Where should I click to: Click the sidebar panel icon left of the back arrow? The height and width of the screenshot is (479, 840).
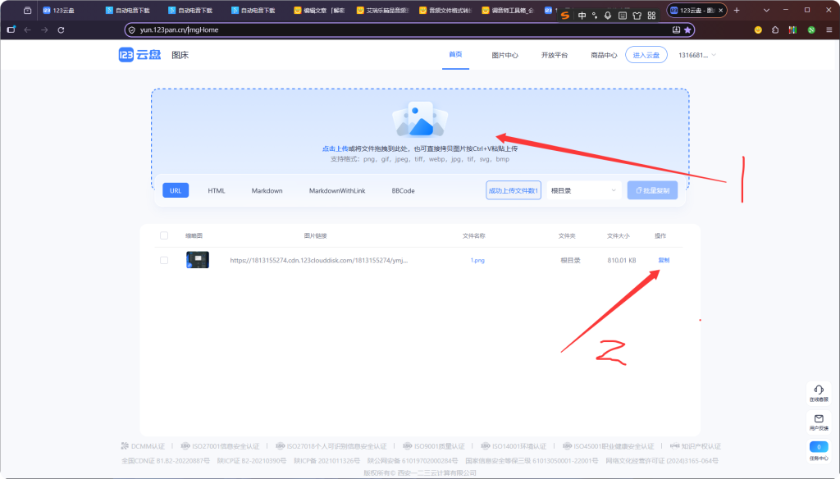click(x=11, y=30)
